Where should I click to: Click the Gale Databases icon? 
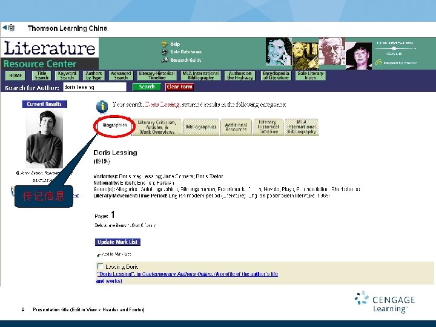coord(165,52)
